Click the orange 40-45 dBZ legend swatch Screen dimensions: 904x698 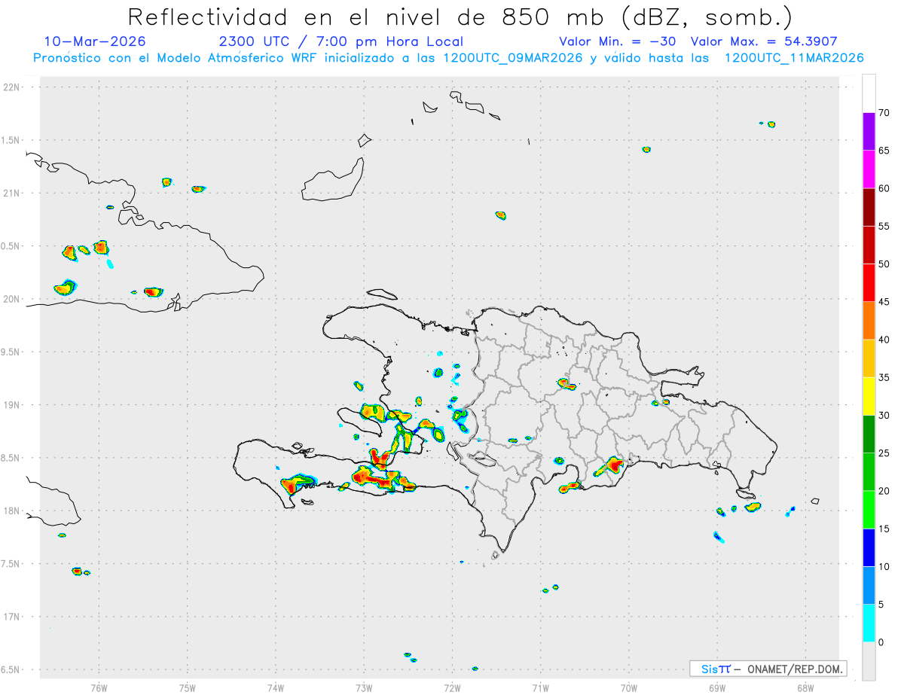[869, 321]
